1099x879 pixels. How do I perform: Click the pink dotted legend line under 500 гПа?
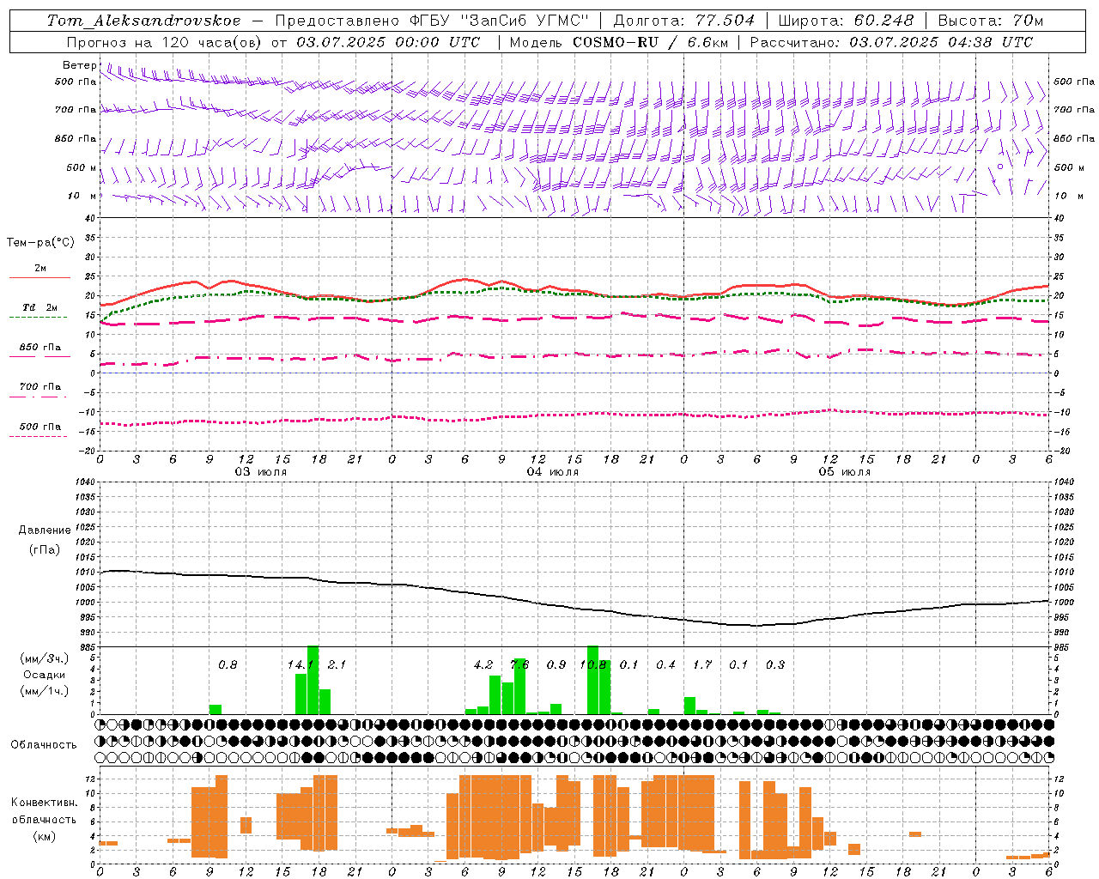38,436
